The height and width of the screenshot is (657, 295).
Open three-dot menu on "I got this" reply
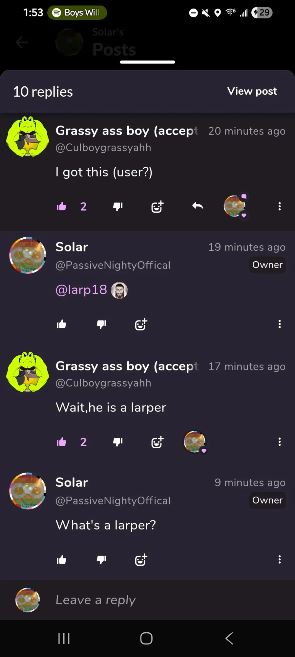(x=280, y=206)
